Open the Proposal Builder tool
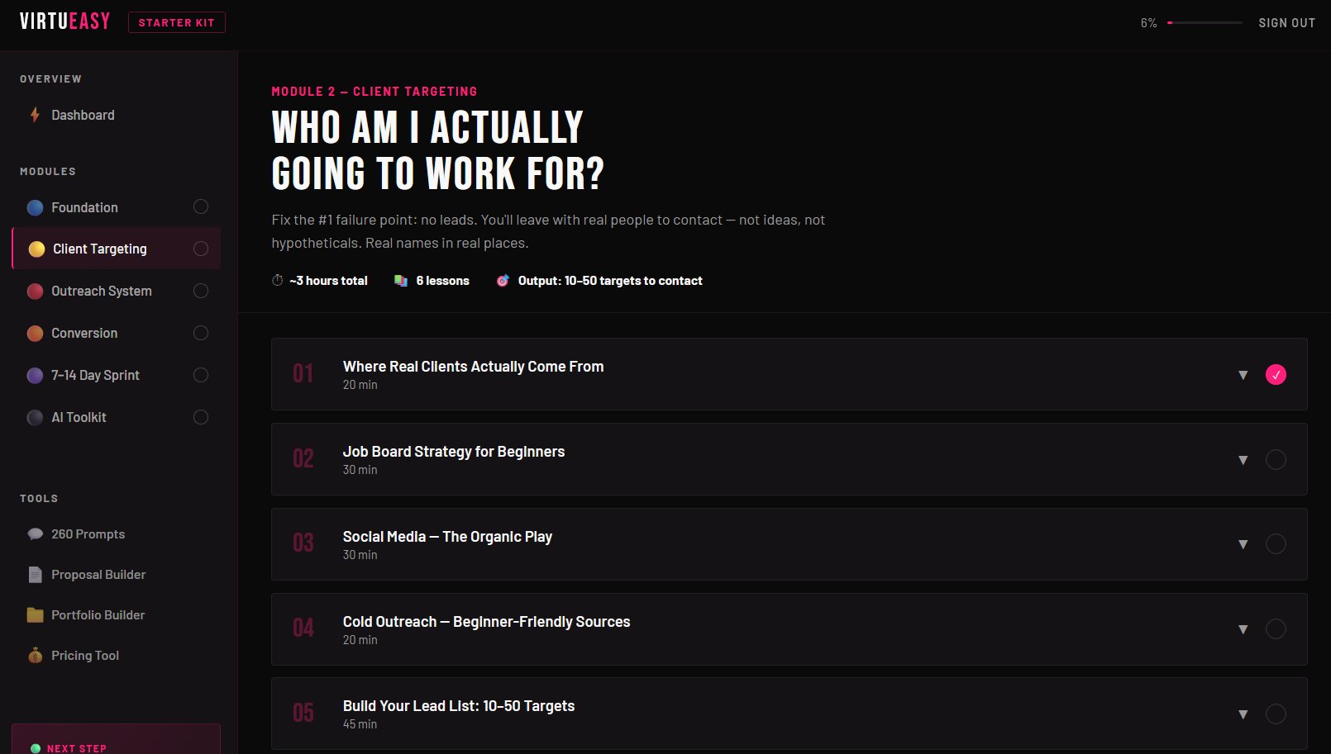 tap(117, 574)
